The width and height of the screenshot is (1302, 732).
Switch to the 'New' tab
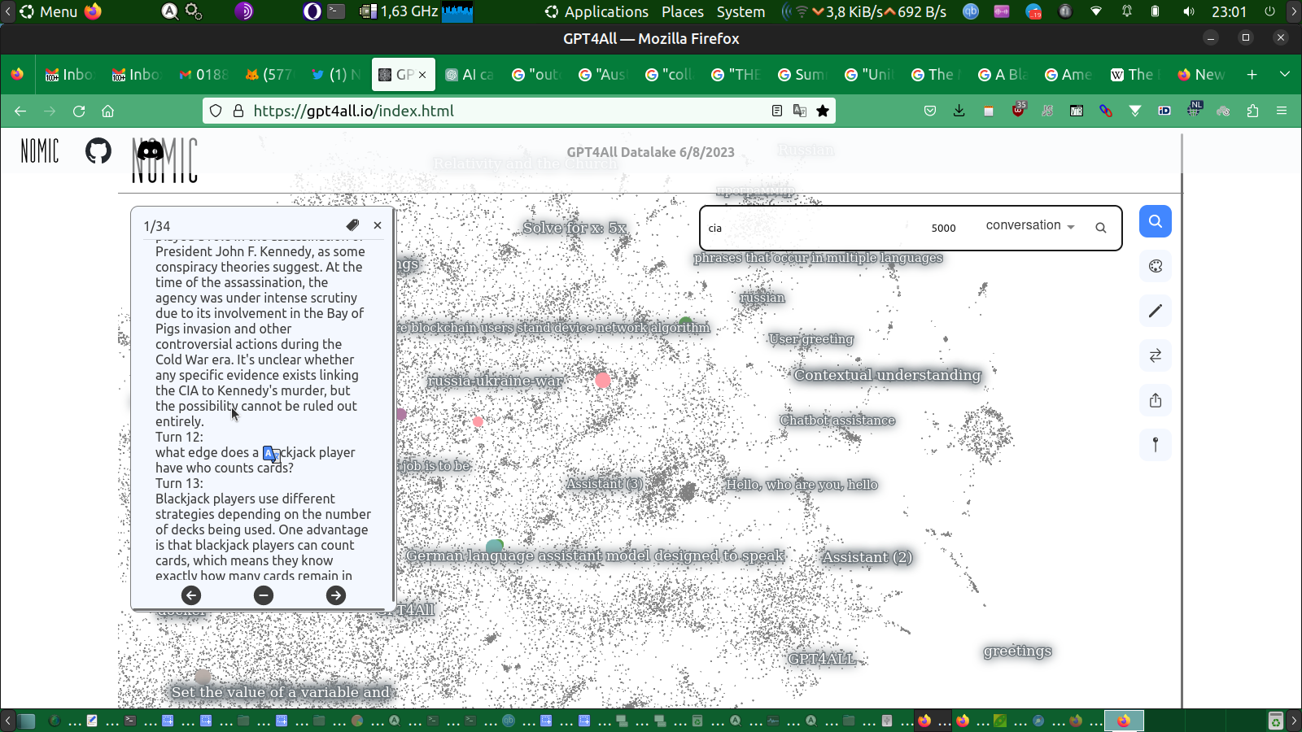1200,74
